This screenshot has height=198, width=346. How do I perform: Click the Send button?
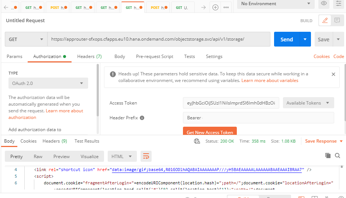tap(287, 39)
